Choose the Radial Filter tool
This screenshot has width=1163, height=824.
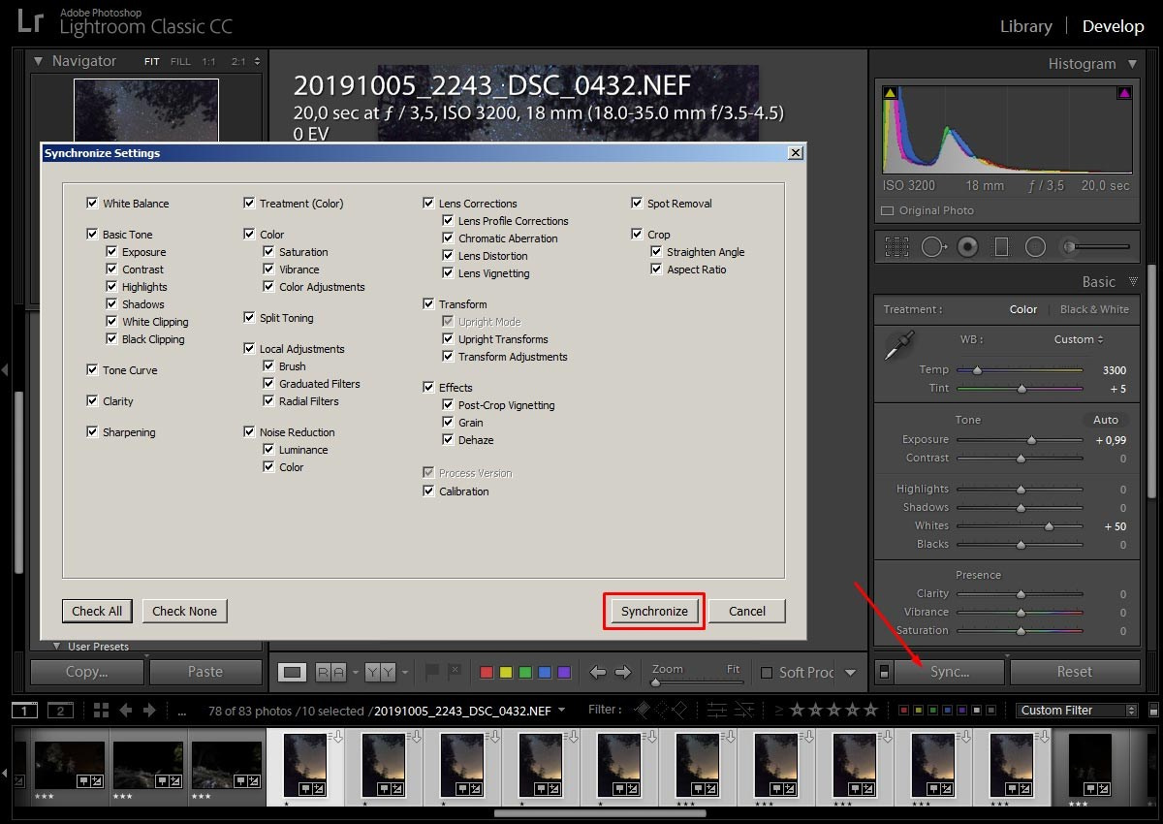point(1035,247)
